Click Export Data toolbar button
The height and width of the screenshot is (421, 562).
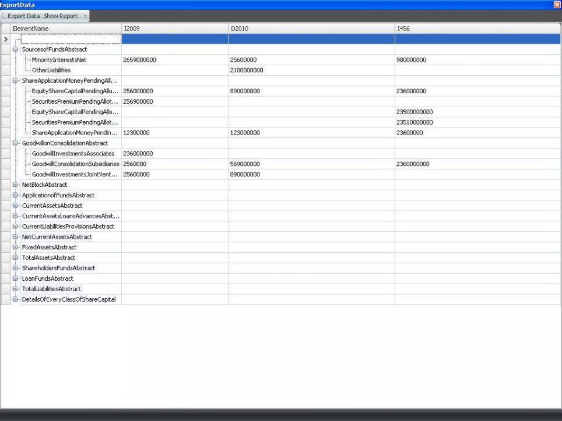(24, 16)
